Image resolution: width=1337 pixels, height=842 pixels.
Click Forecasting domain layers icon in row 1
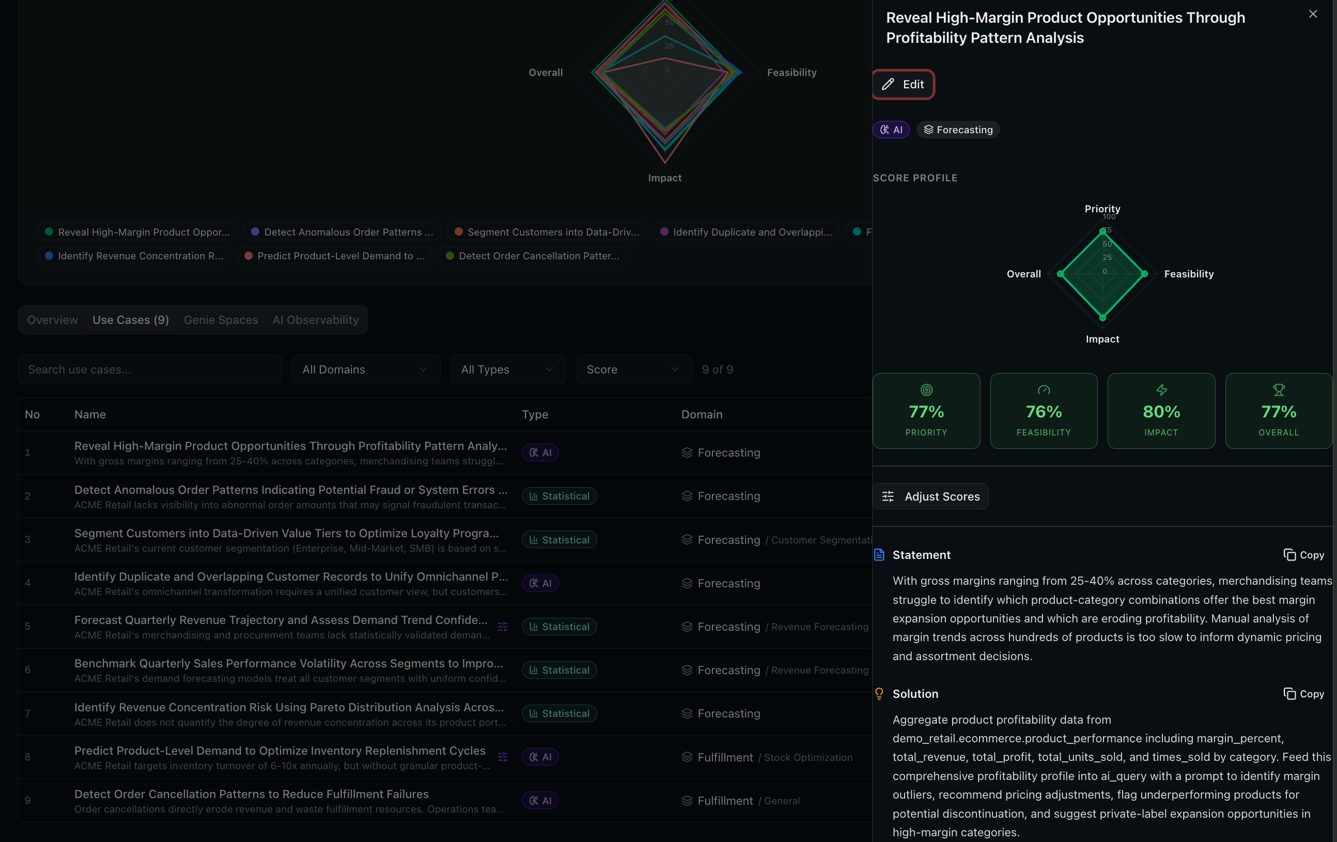[x=687, y=453]
